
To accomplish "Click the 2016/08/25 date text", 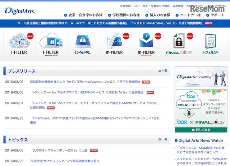I will (x=14, y=161).
